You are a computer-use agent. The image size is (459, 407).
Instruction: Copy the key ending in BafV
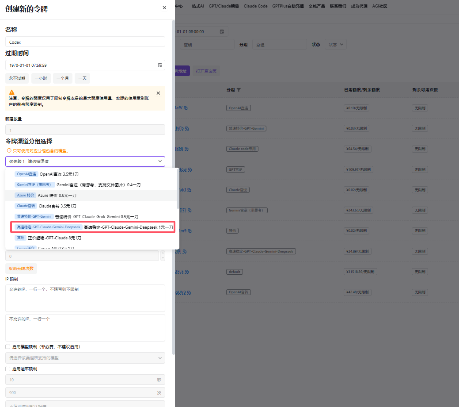point(186,108)
